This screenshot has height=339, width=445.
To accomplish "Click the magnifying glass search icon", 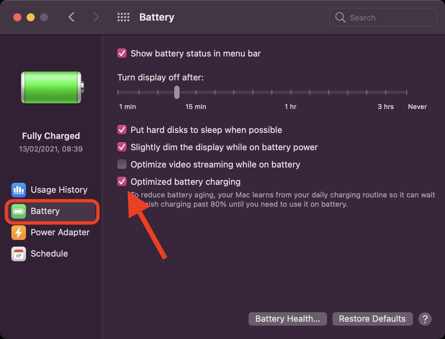I will click(x=340, y=17).
